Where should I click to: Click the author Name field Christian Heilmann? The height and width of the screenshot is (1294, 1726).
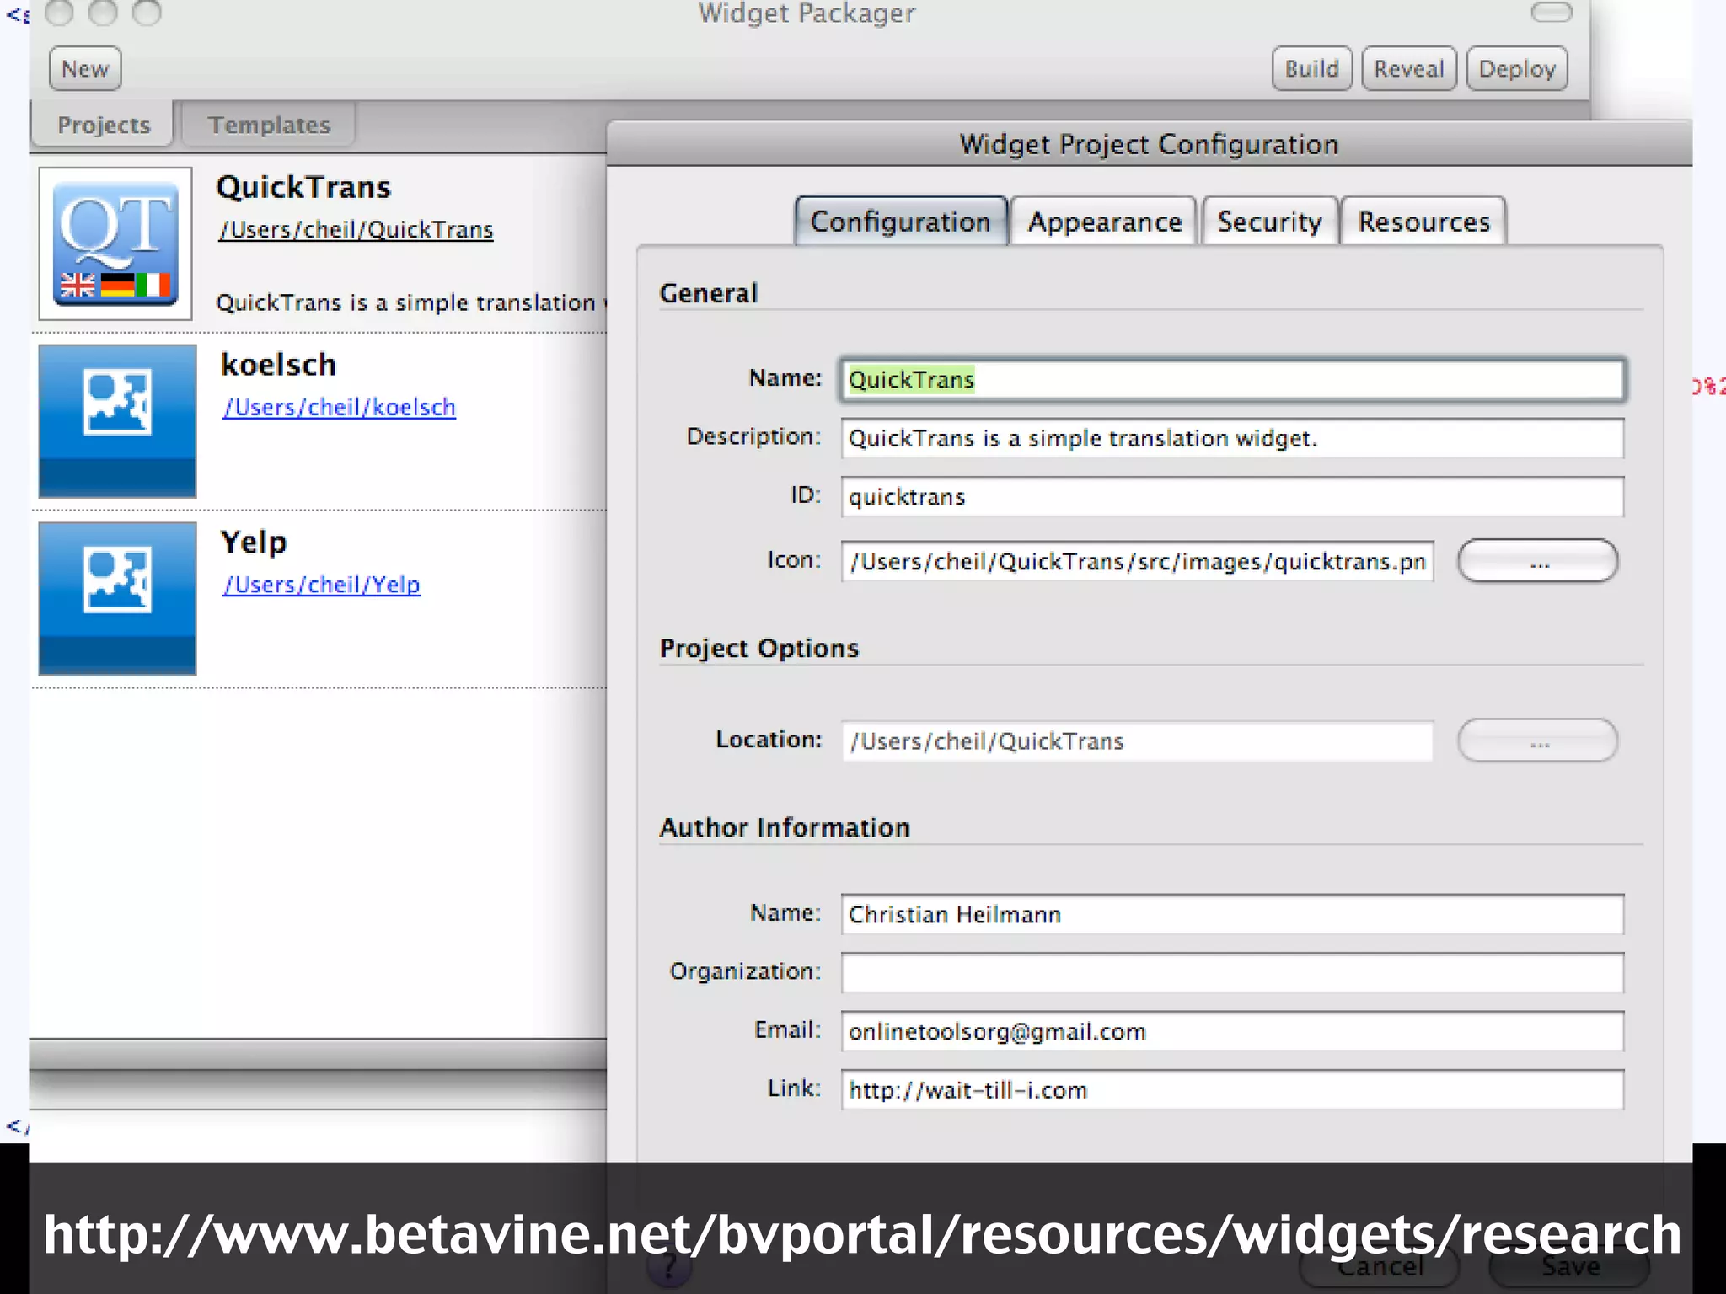(x=1232, y=915)
